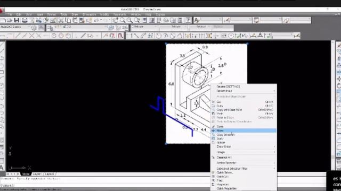Image resolution: width=341 pixels, height=191 pixels.
Task: Click the Cut scissors toolbar icon
Action: tap(61, 20)
